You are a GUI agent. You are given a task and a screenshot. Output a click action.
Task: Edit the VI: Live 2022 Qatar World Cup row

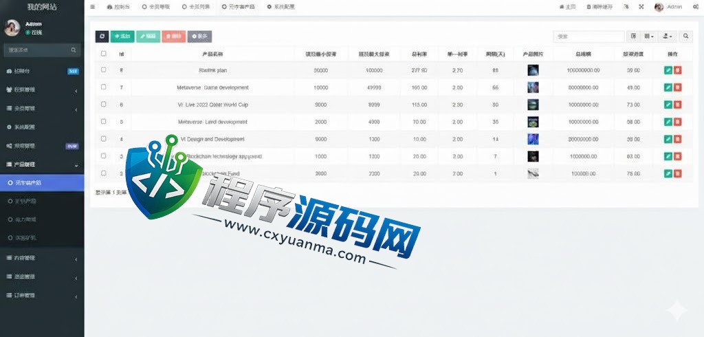(668, 105)
